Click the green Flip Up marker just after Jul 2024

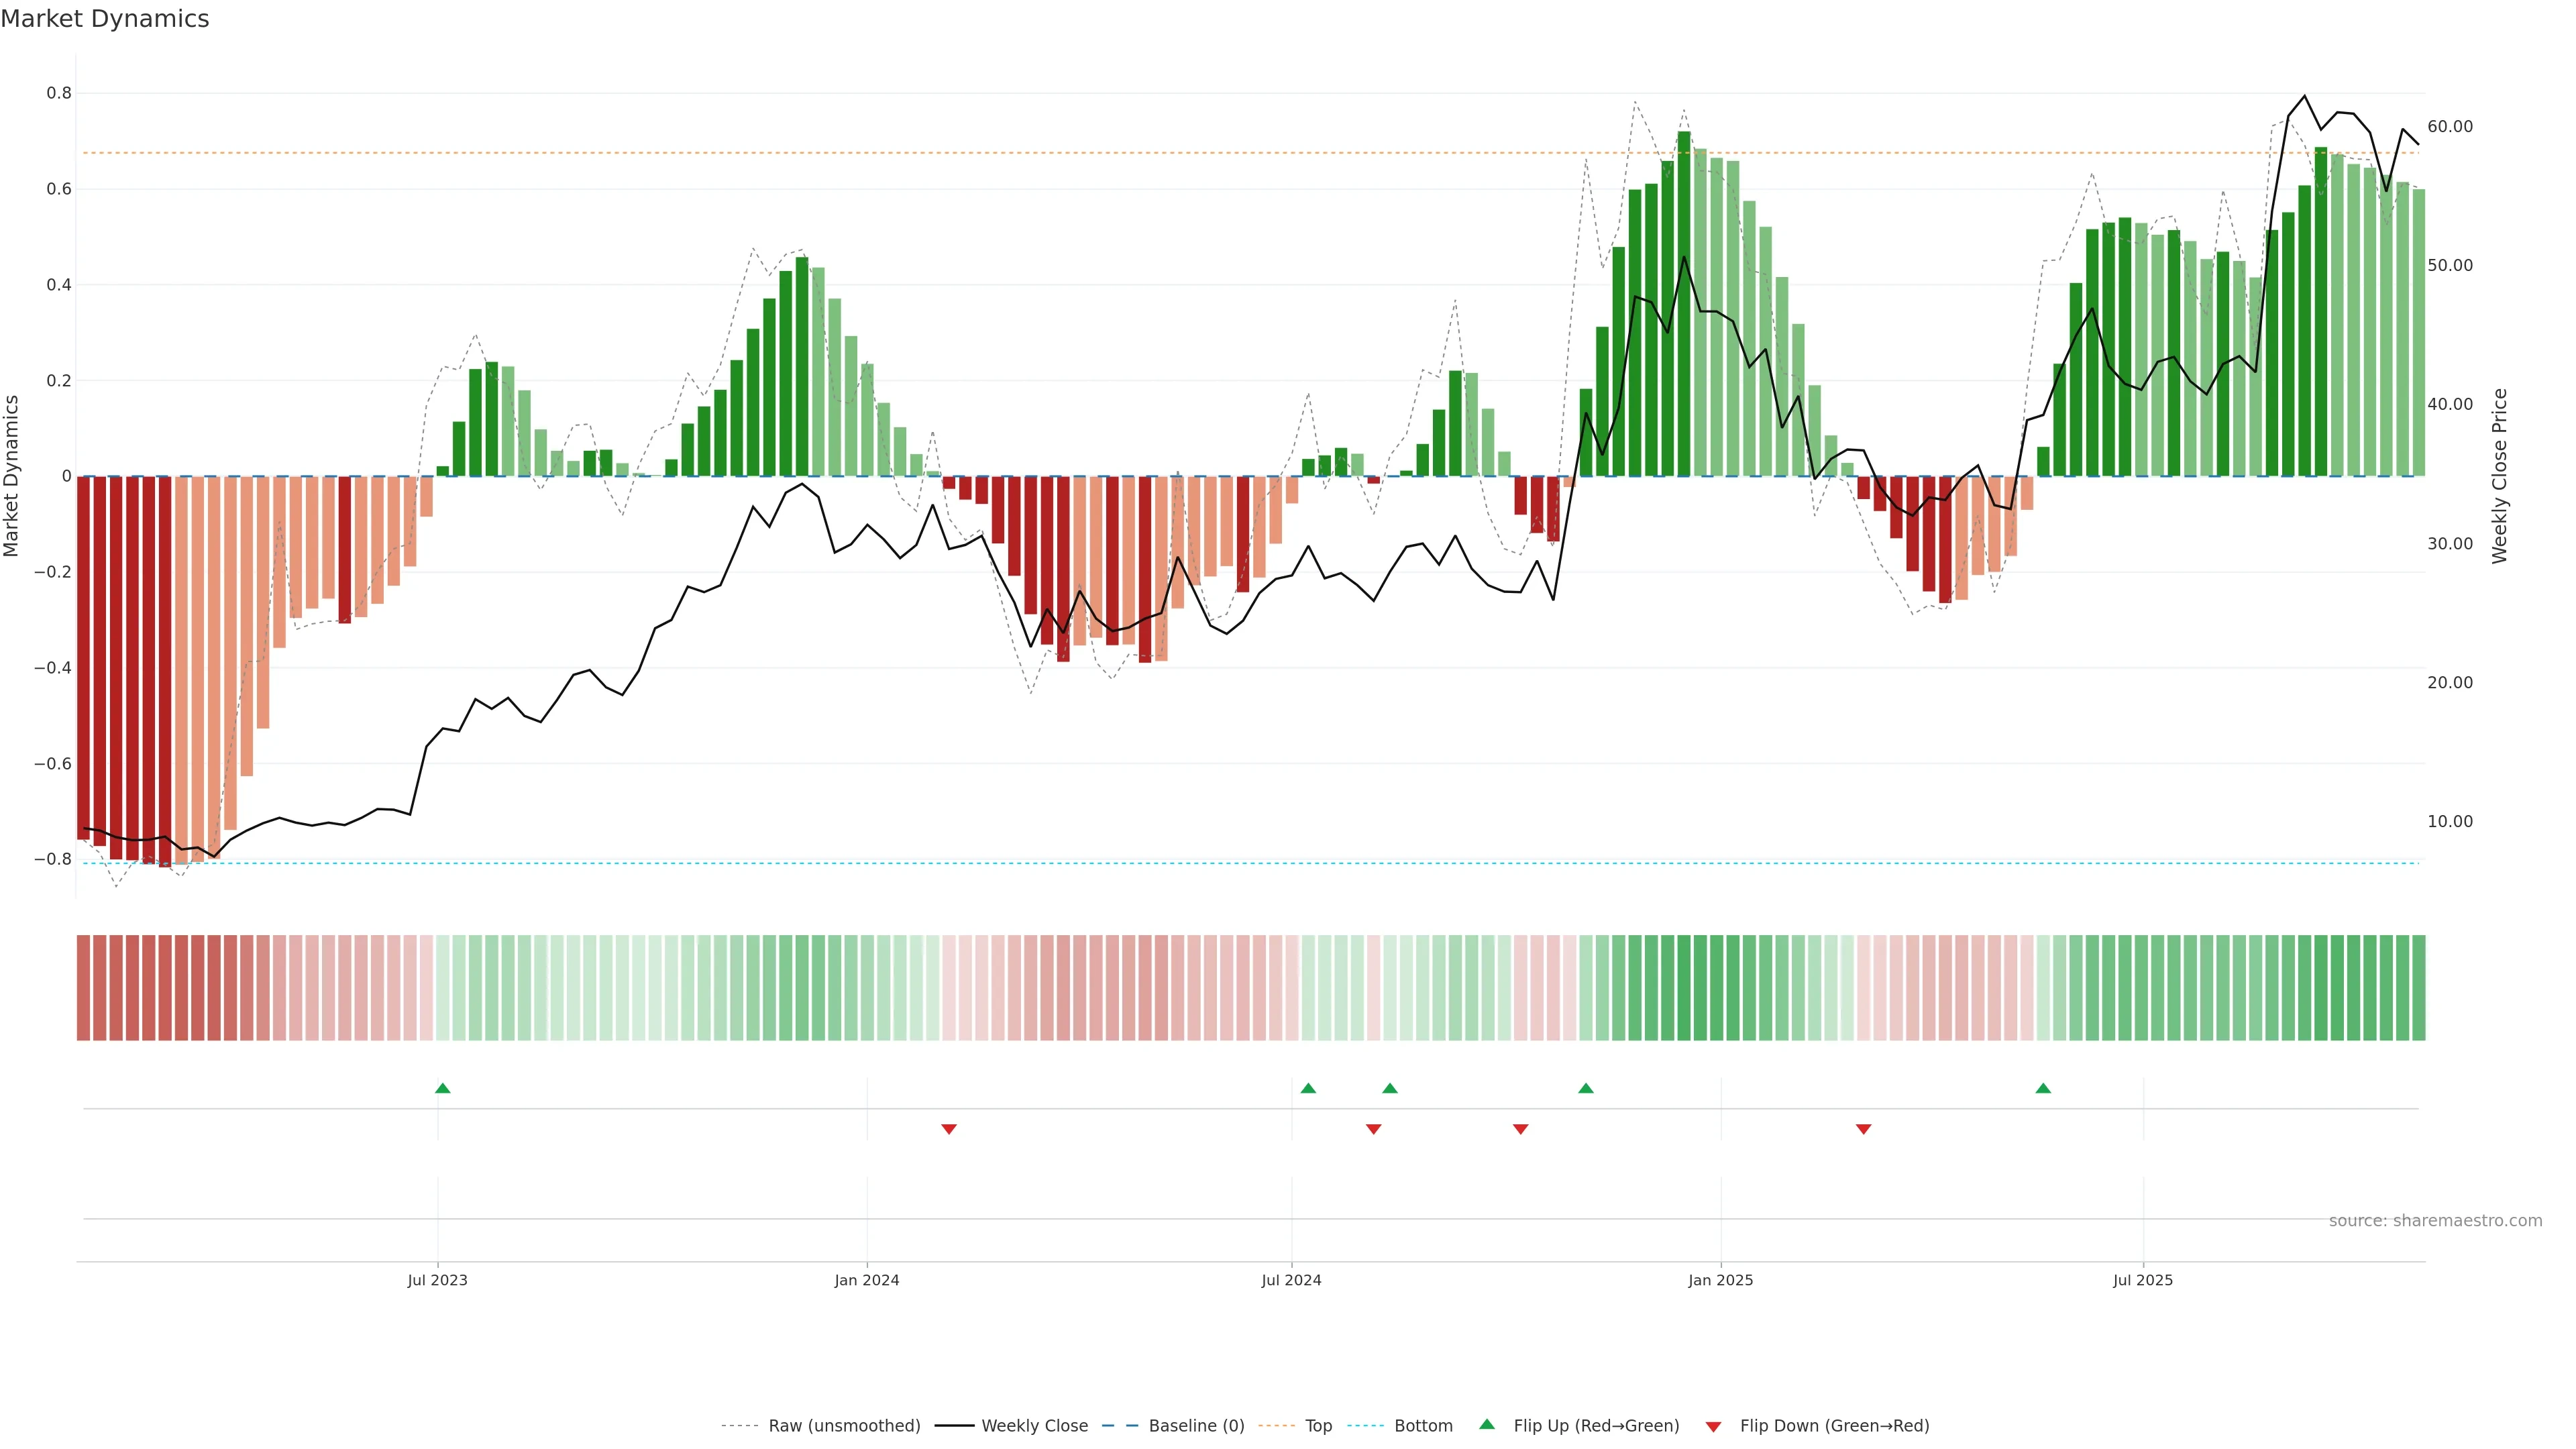(x=1308, y=1088)
